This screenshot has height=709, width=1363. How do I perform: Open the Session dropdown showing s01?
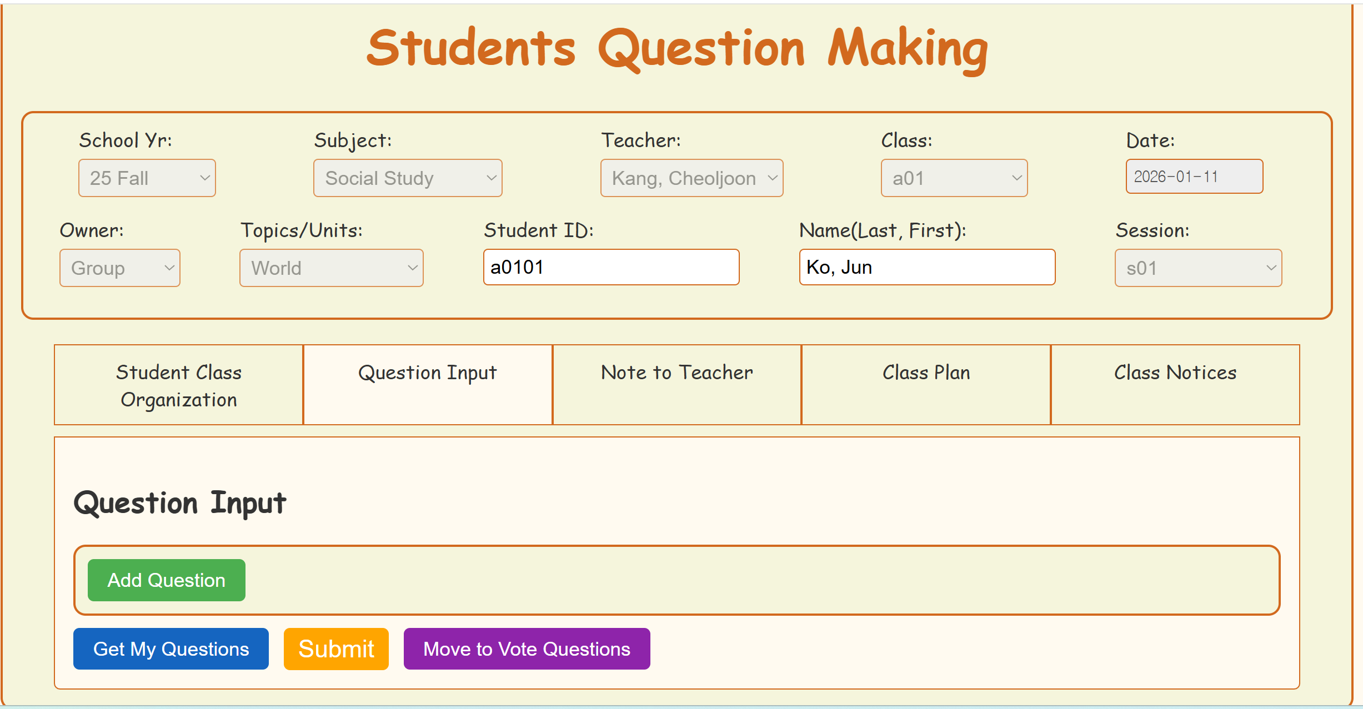click(1198, 268)
